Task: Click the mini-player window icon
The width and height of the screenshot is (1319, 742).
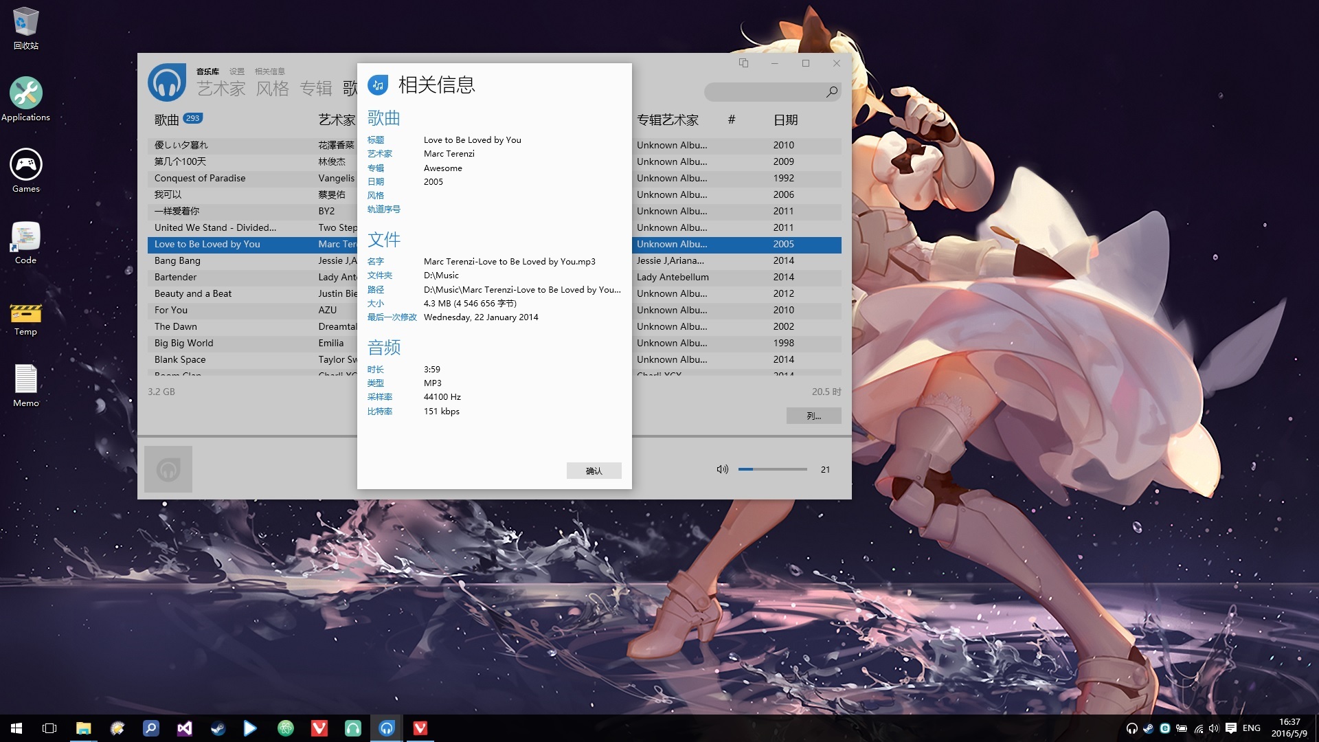Action: [743, 63]
